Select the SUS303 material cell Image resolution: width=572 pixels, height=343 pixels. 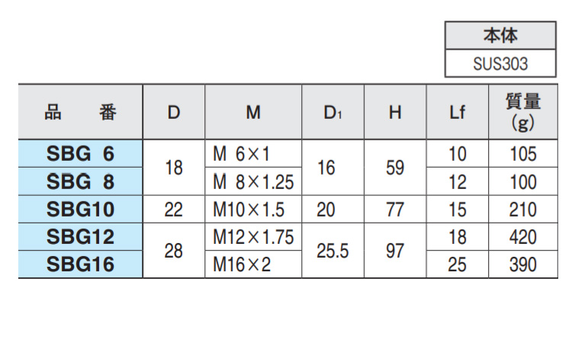[x=500, y=64]
